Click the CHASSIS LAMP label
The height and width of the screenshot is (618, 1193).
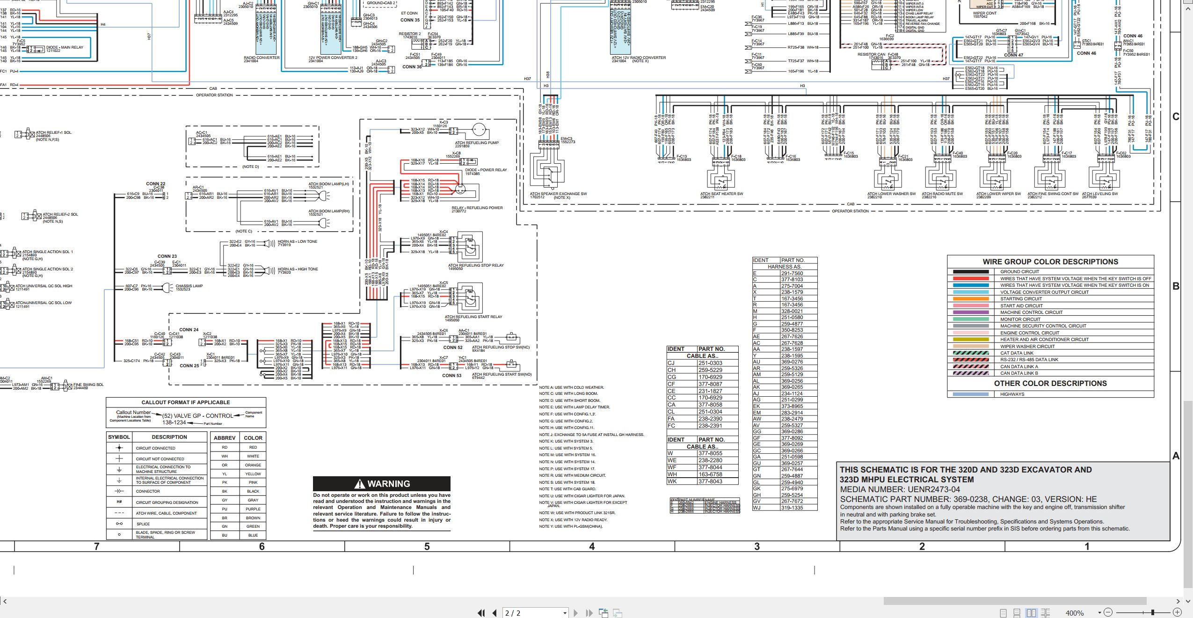189,286
